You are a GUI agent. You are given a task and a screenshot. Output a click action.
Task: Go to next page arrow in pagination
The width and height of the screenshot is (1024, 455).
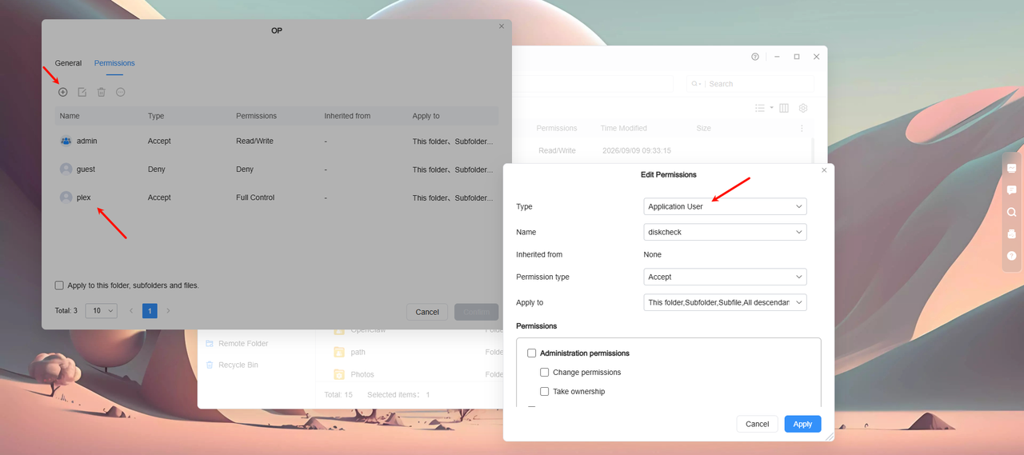tap(168, 310)
